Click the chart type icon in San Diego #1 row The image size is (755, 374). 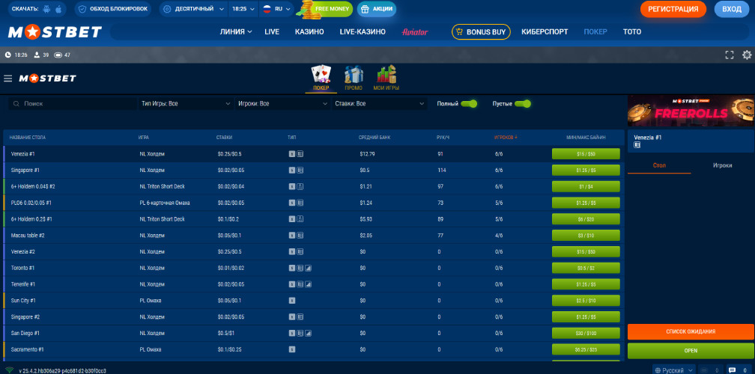(308, 334)
